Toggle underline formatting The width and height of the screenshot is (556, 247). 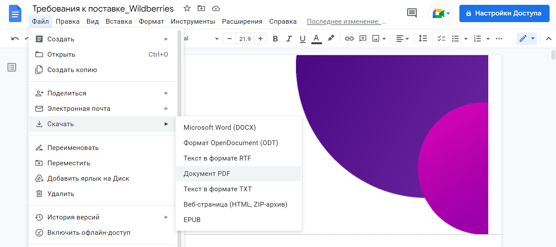[x=302, y=39]
